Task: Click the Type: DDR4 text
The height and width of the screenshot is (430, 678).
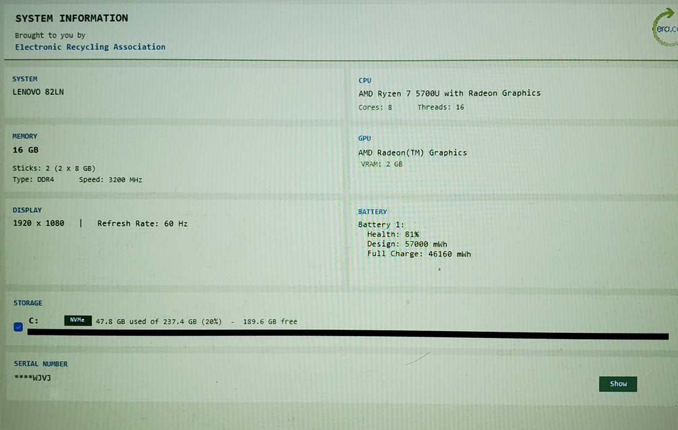Action: coord(33,179)
